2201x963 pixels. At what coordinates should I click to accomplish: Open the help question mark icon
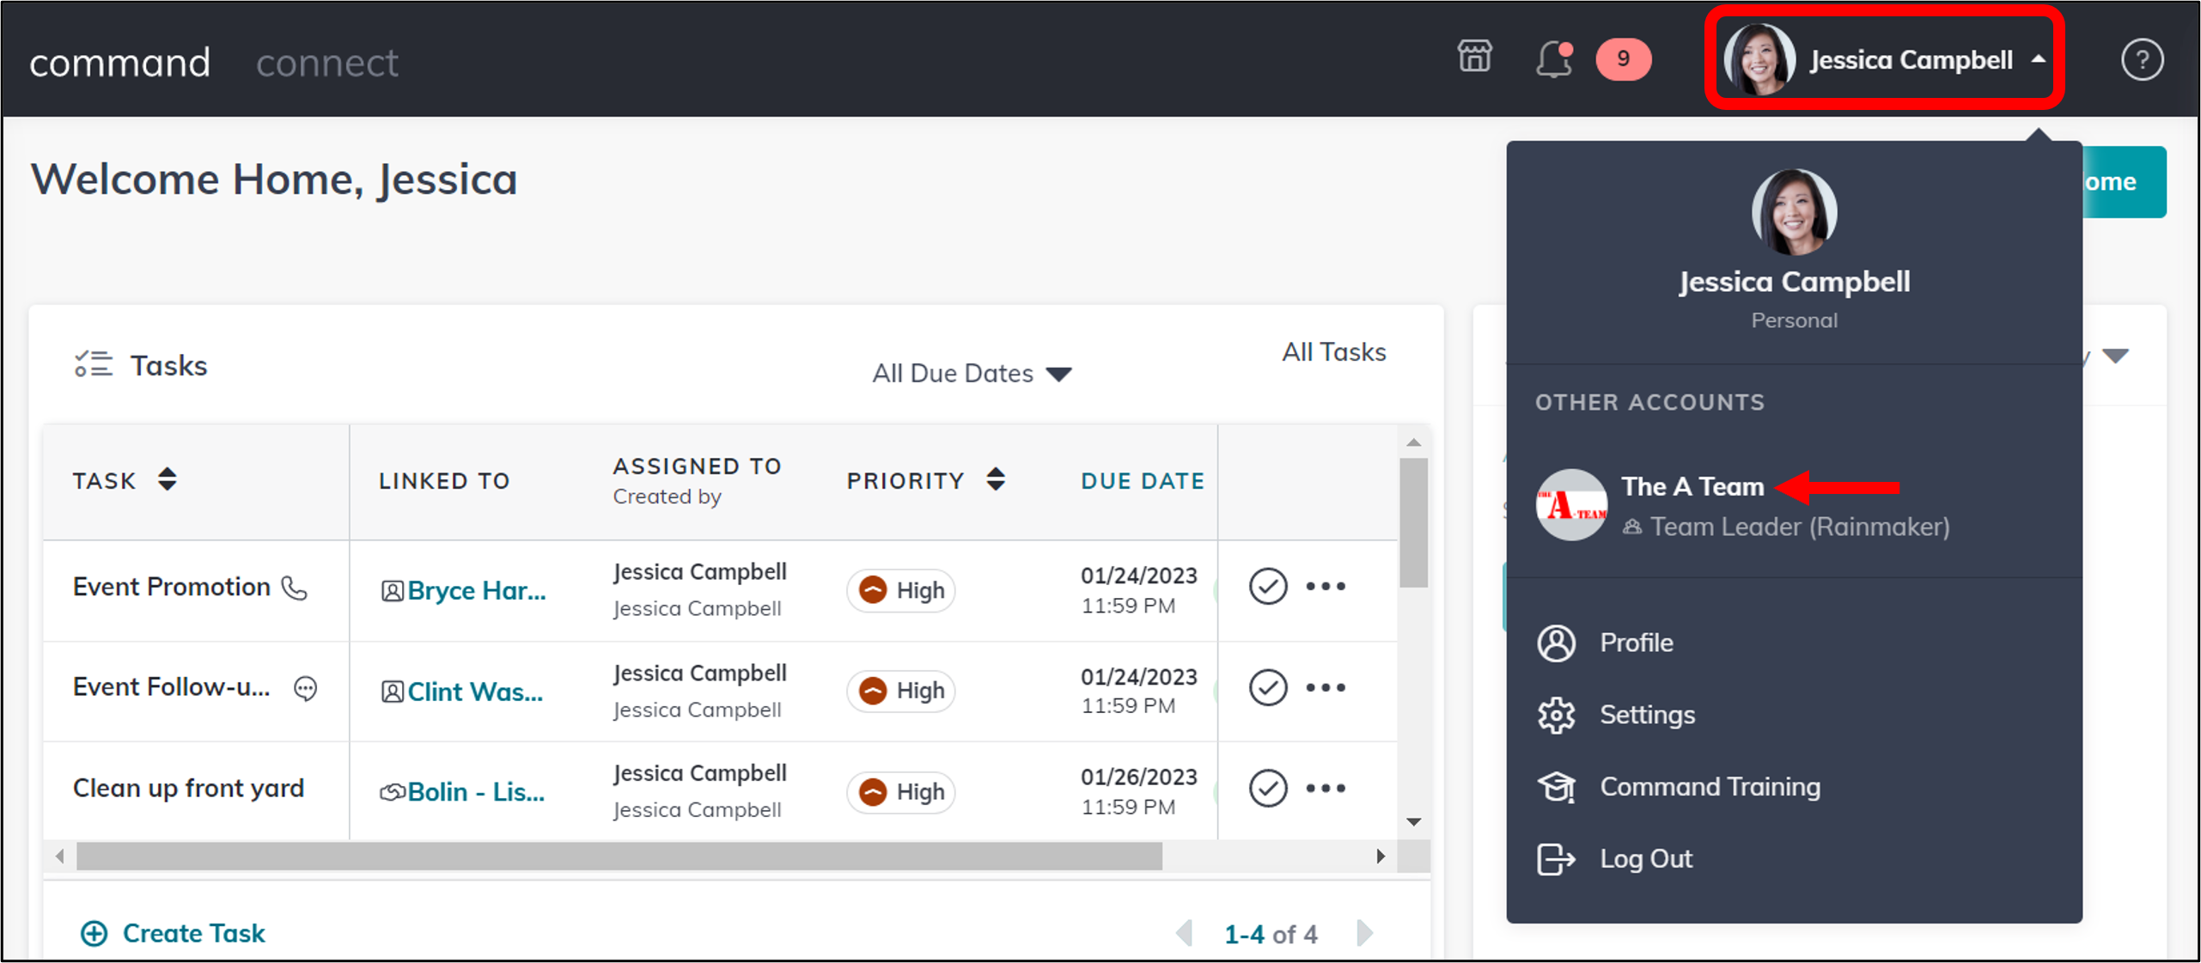2143,59
